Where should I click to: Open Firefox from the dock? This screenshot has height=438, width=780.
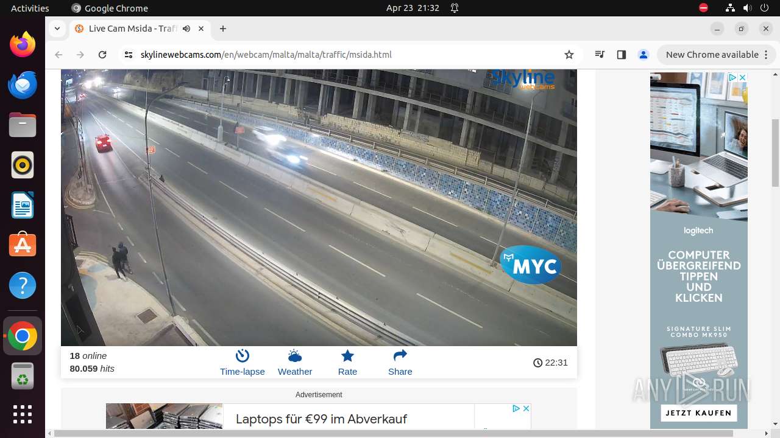point(23,45)
